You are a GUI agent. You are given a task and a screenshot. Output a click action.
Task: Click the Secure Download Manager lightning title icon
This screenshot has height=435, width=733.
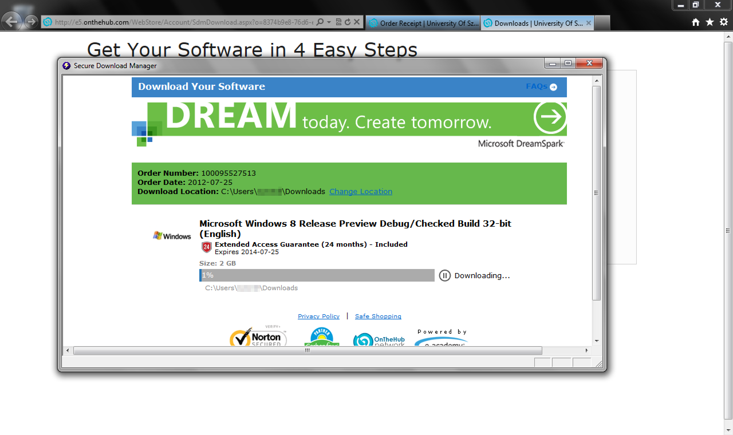click(66, 65)
